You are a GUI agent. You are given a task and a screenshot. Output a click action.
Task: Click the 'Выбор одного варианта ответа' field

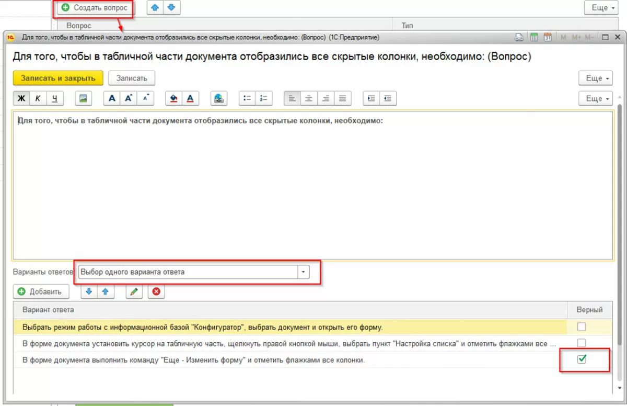tap(188, 272)
